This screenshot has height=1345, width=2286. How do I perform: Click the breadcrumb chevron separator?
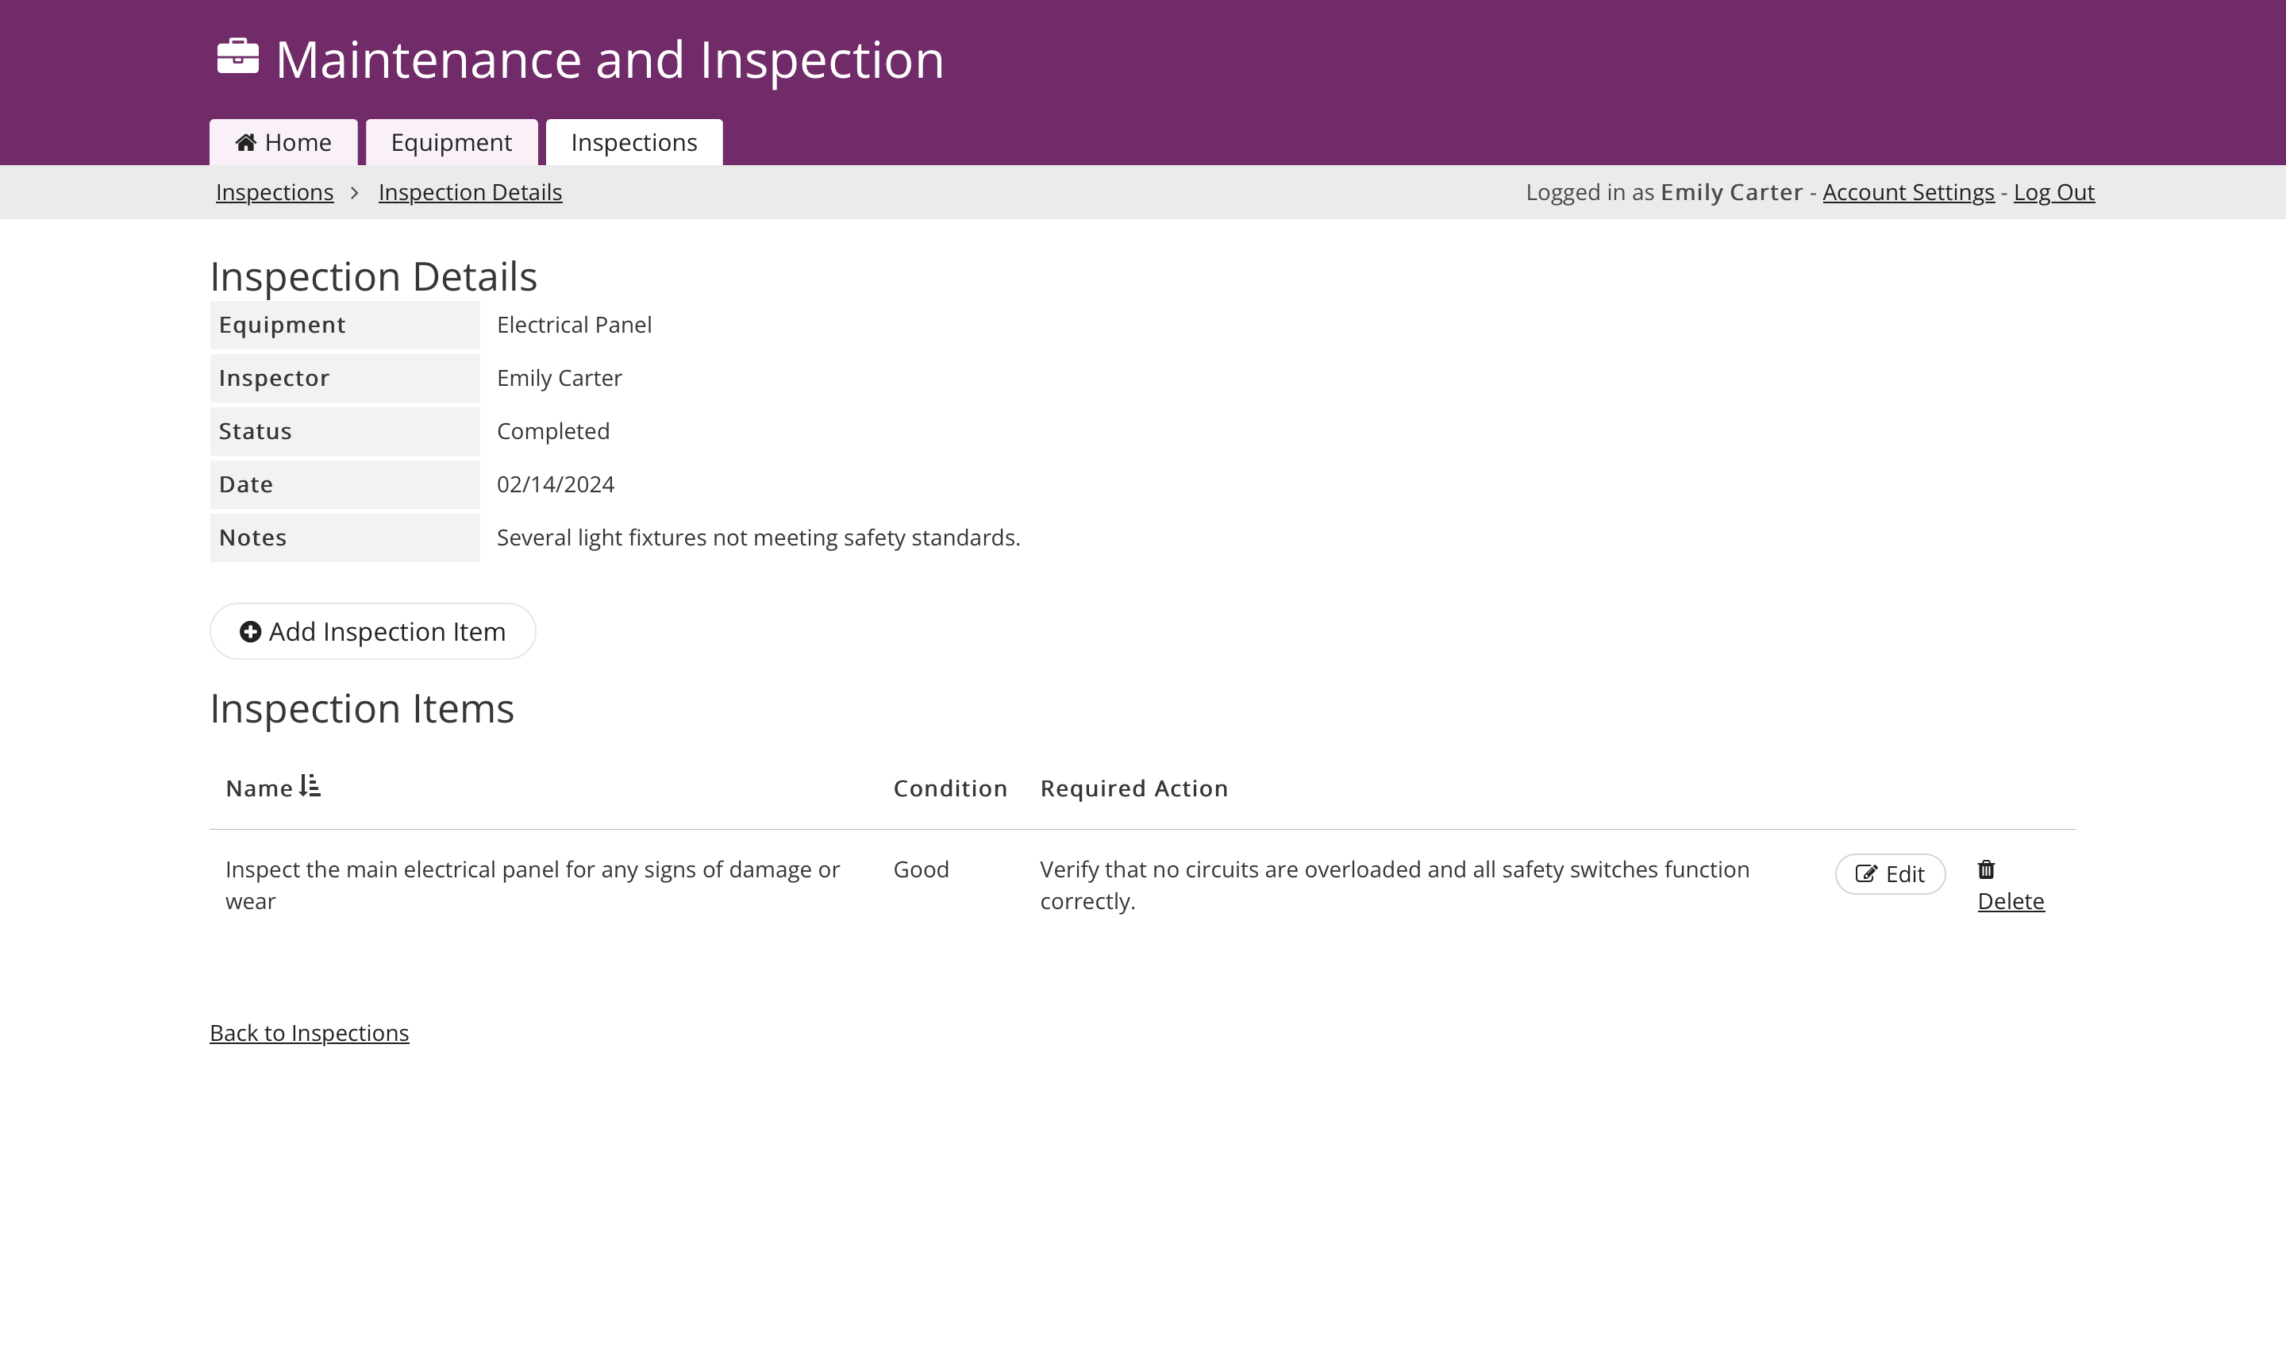tap(355, 192)
